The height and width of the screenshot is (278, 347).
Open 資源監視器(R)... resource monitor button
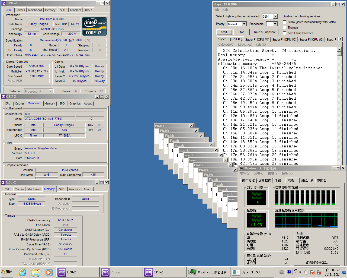[317, 263]
